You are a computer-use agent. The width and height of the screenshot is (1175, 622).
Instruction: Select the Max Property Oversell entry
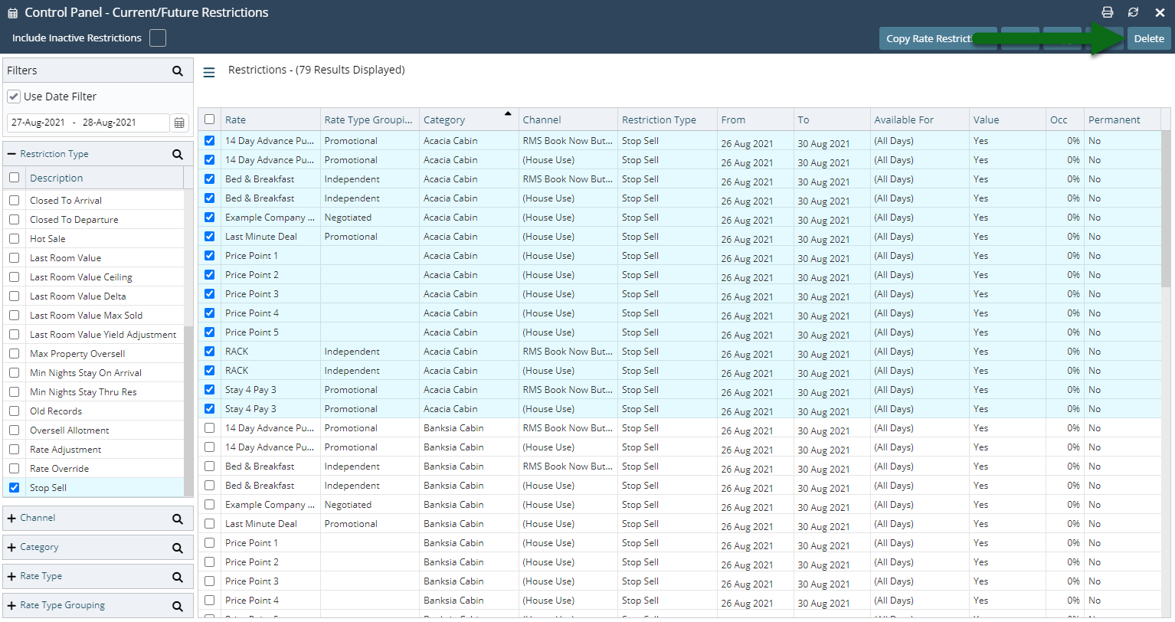77,353
